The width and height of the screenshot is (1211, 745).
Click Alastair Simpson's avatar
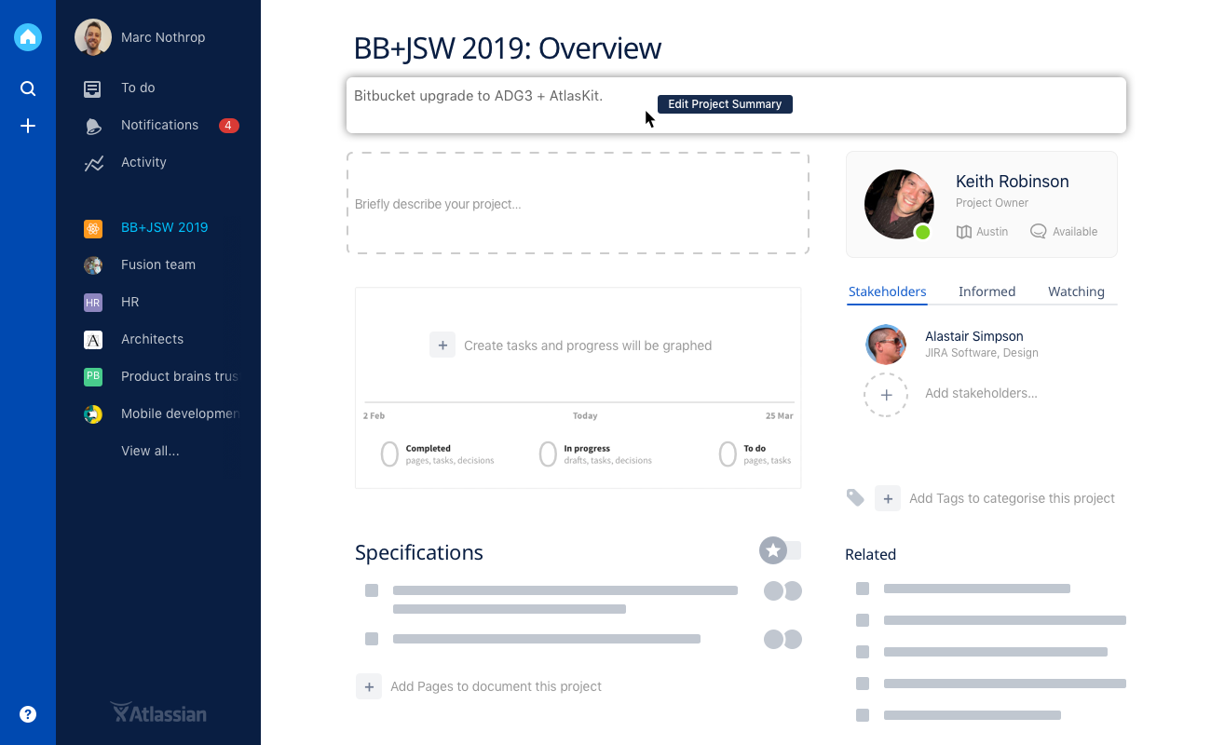(x=886, y=345)
